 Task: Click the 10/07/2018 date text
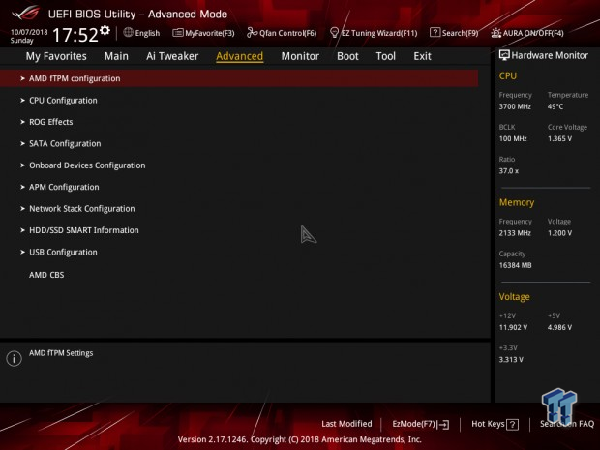point(29,32)
